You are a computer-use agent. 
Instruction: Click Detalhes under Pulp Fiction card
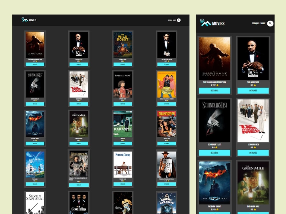pyautogui.click(x=166, y=144)
